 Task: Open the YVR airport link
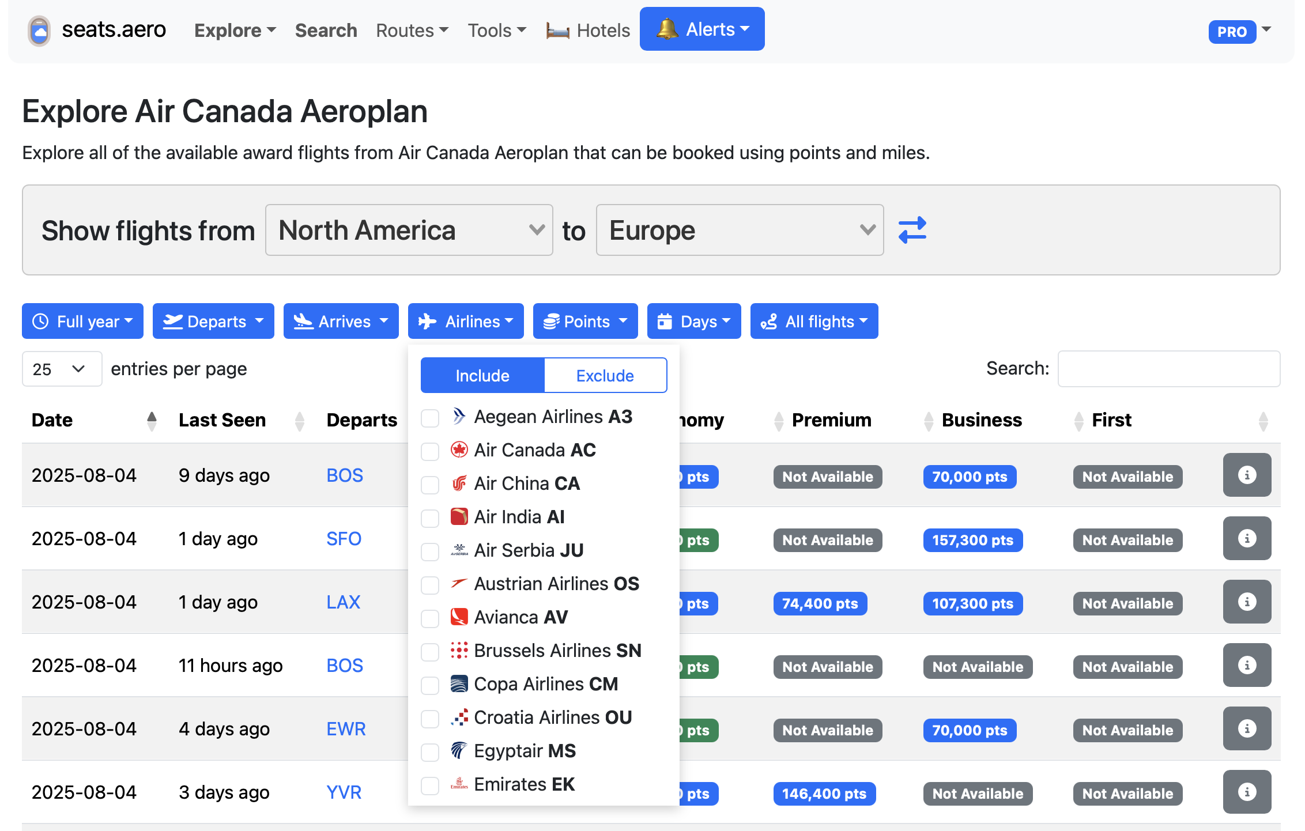[344, 792]
